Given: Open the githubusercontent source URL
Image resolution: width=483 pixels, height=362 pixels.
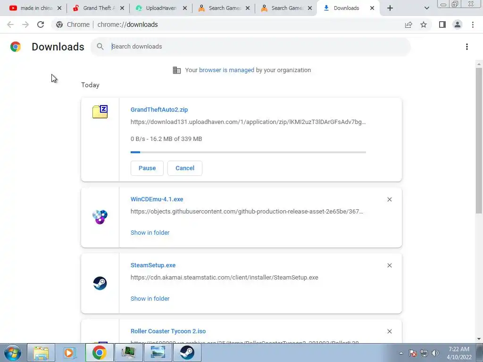Looking at the screenshot, I should click(247, 212).
